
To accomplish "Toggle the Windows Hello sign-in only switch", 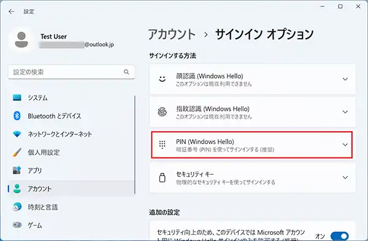I will [x=339, y=236].
